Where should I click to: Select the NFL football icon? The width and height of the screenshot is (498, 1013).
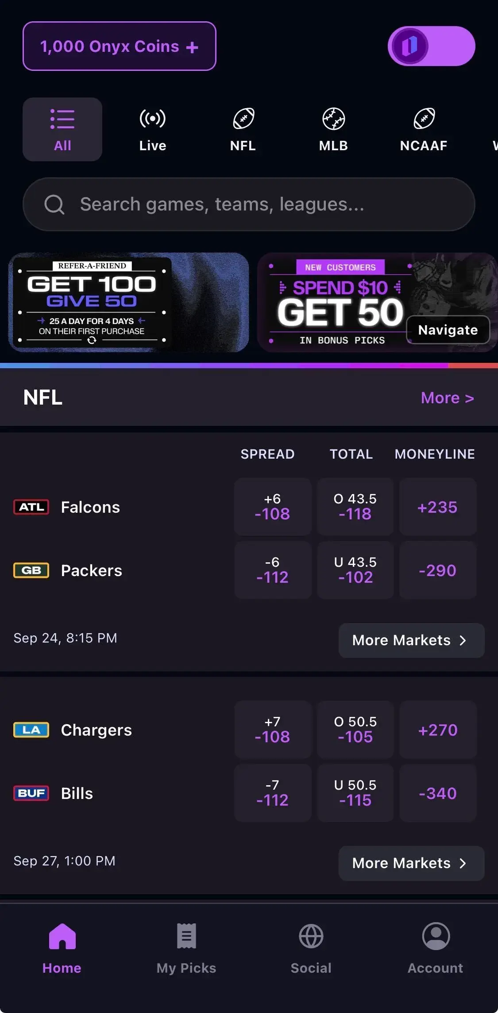point(243,119)
